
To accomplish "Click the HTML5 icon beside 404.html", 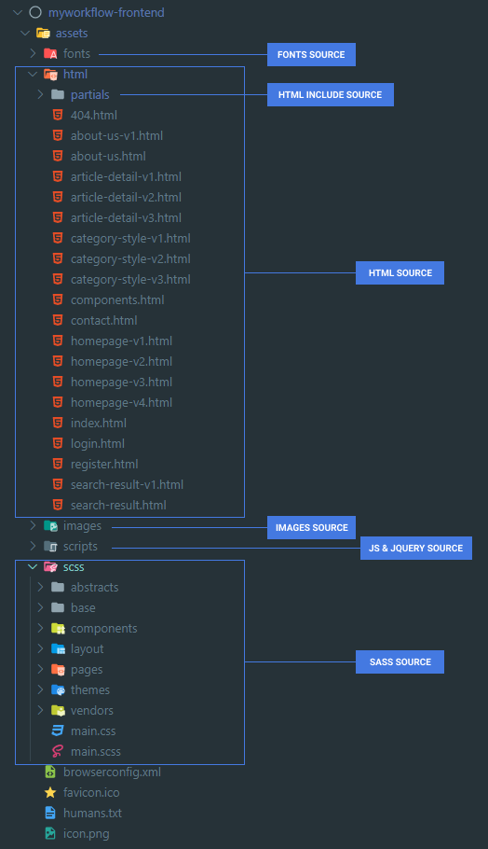I will [x=58, y=115].
